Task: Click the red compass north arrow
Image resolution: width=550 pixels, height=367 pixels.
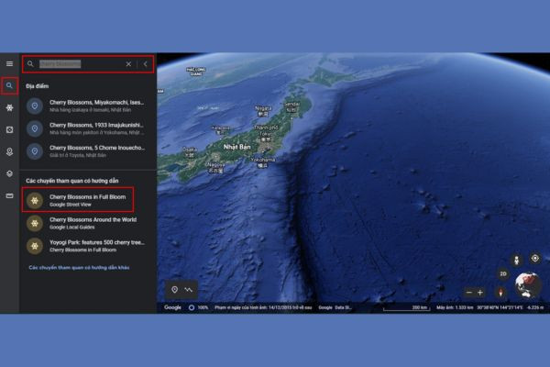Action: click(x=500, y=293)
